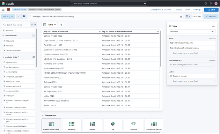Click the suggestions horizontal scrollbar

tap(100, 132)
